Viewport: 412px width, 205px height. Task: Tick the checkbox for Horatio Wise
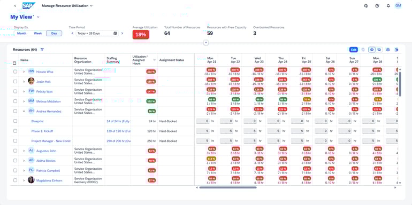tap(15, 72)
